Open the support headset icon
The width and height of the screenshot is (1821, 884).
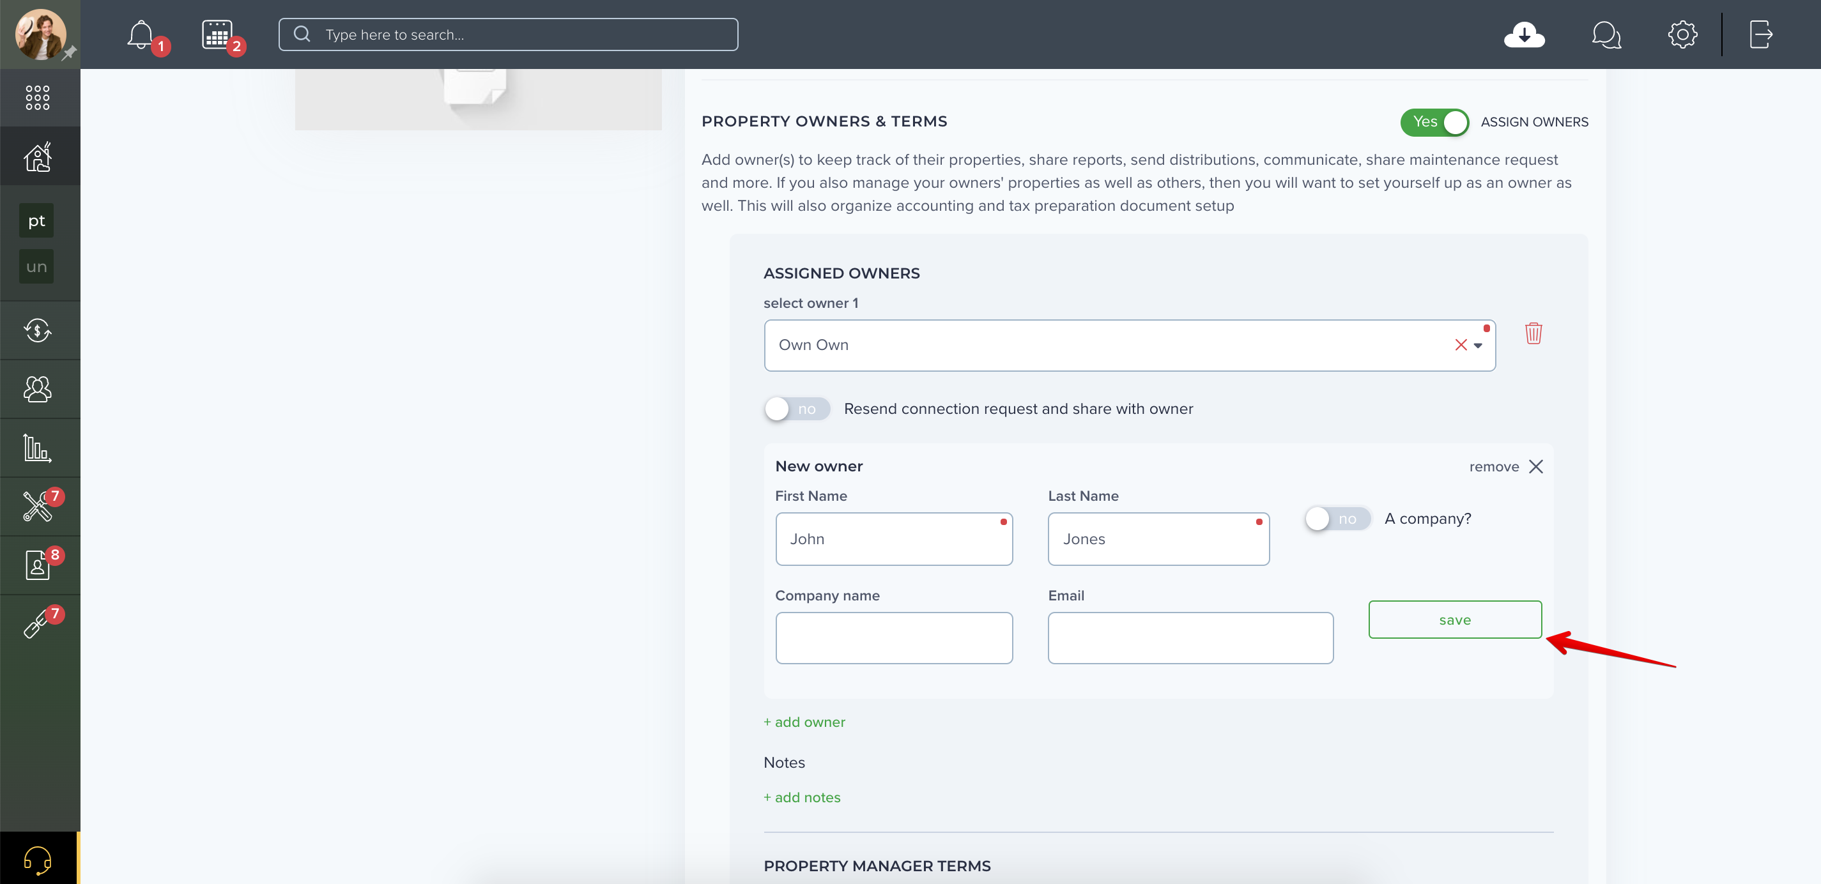38,860
